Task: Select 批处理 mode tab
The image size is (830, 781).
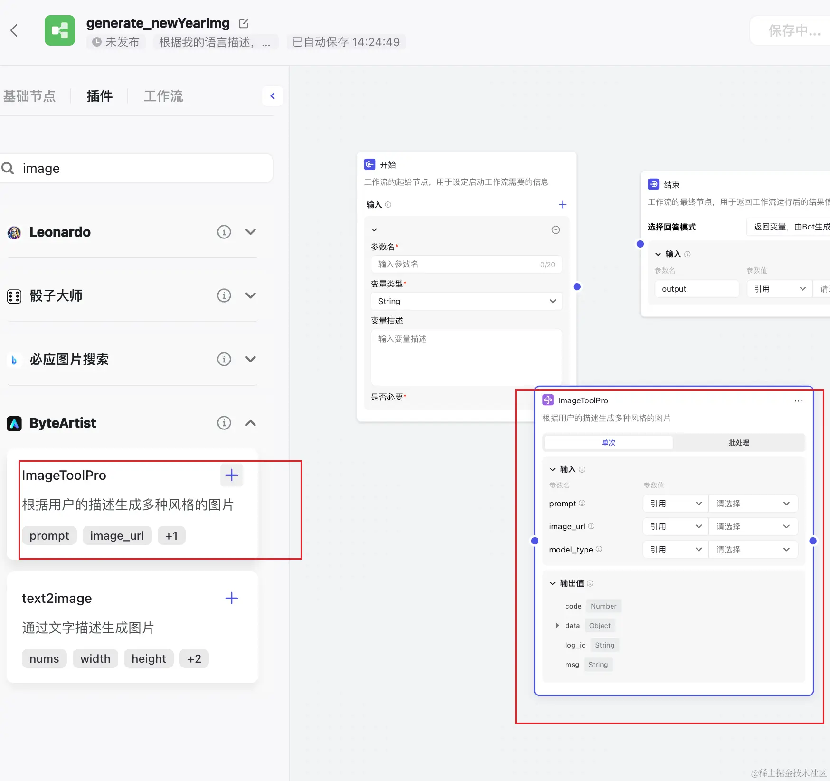Action: [x=739, y=443]
